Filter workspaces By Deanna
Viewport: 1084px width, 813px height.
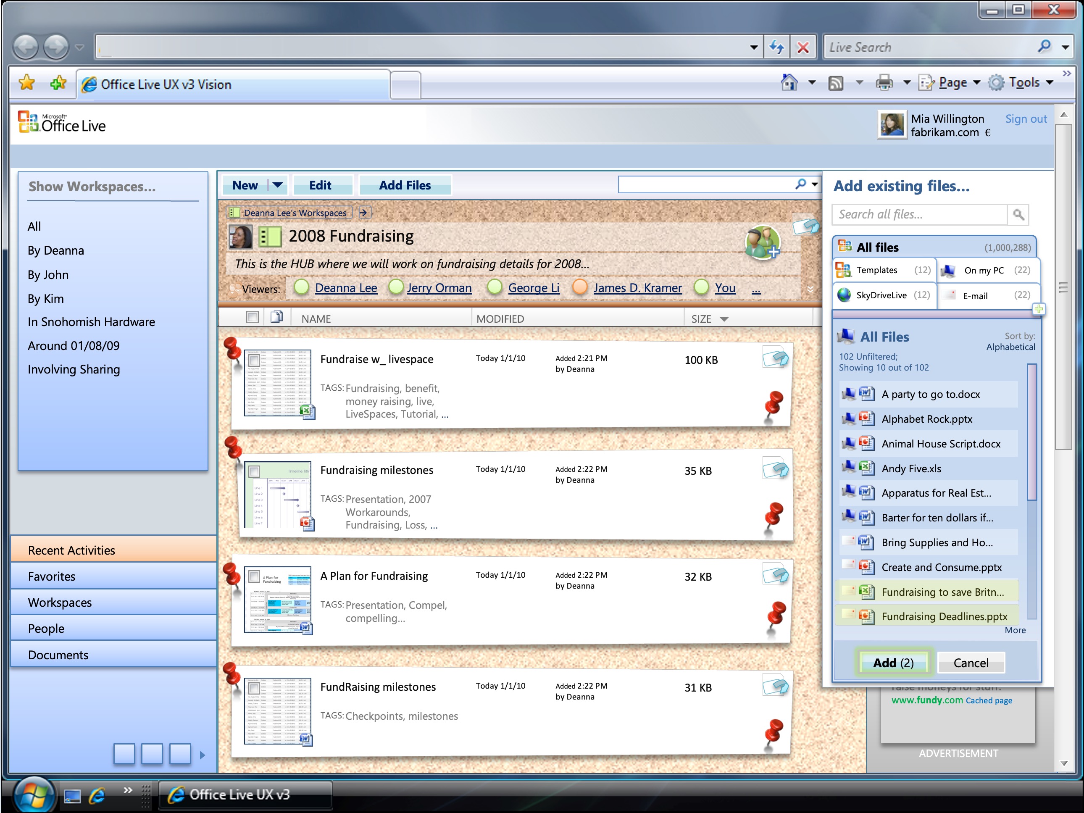56,250
